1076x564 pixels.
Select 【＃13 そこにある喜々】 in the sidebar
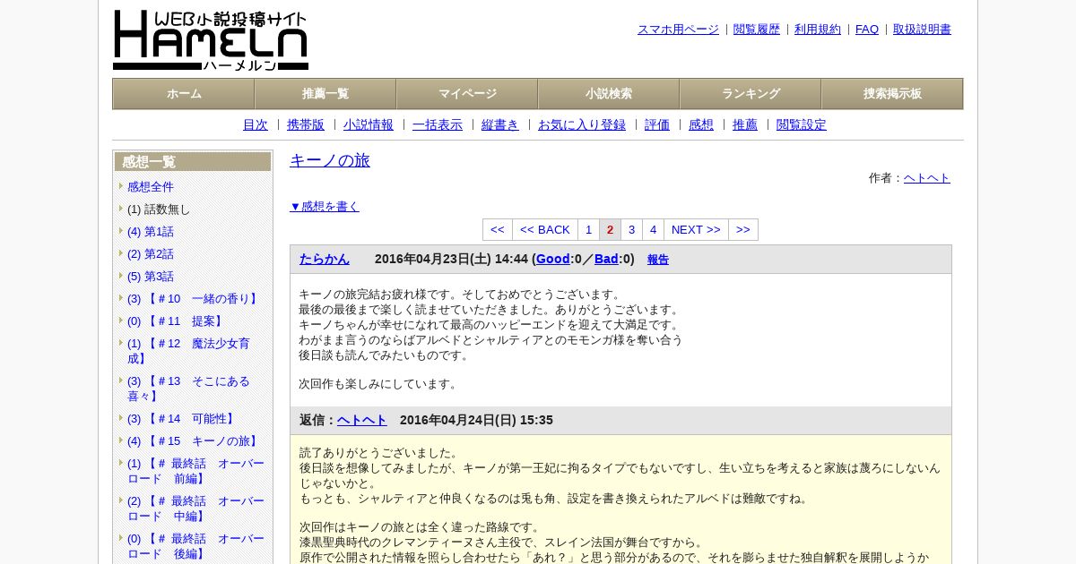coord(189,389)
